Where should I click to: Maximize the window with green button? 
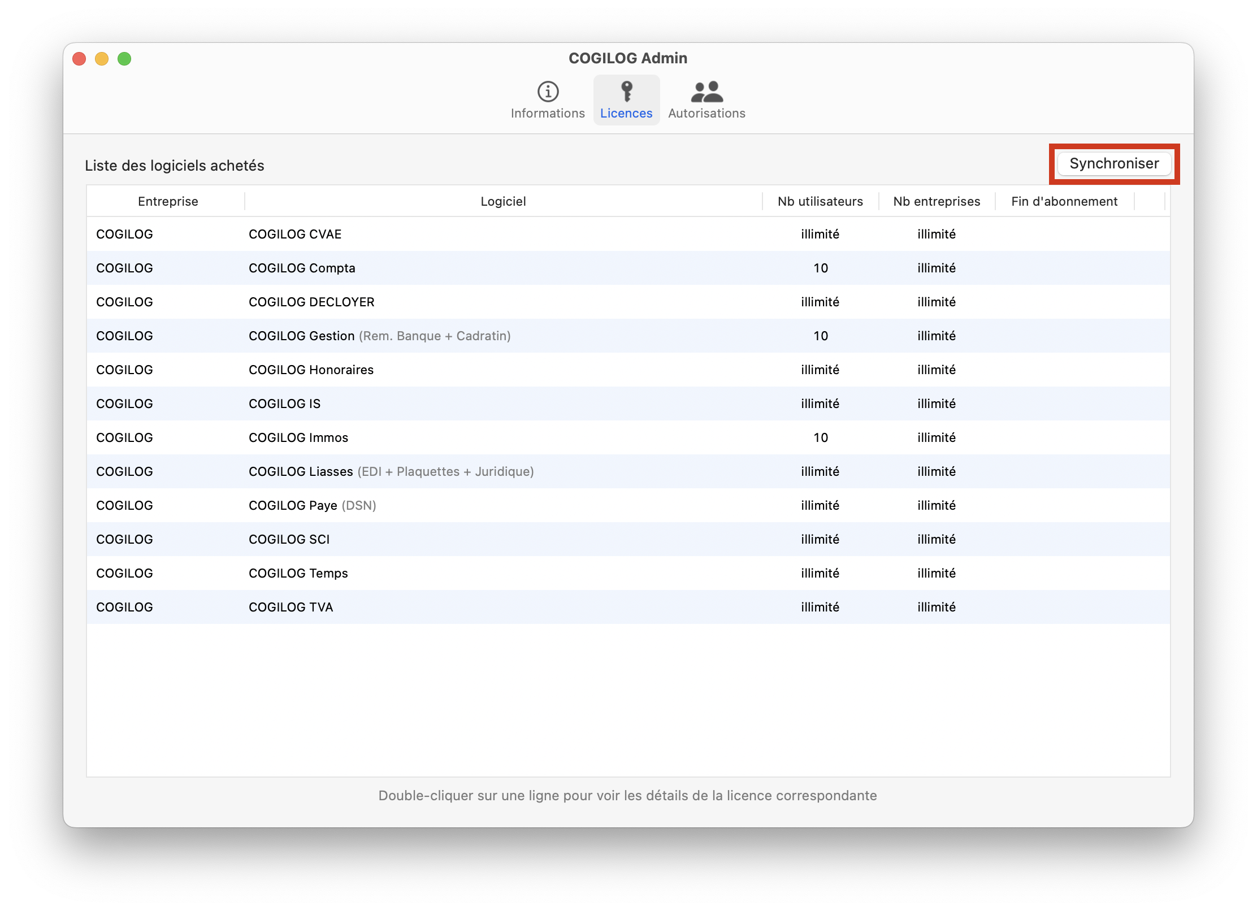pyautogui.click(x=124, y=59)
